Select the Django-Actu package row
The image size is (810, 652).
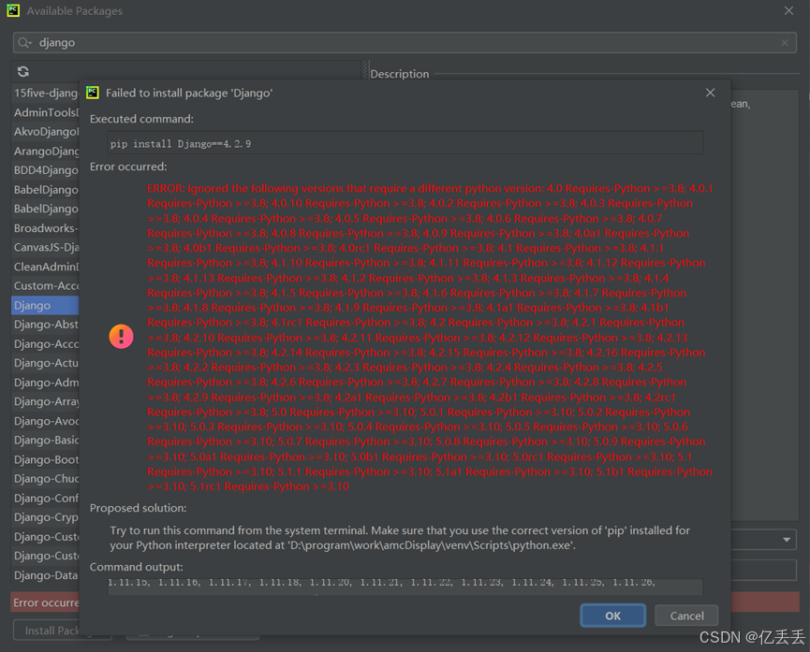pos(46,363)
